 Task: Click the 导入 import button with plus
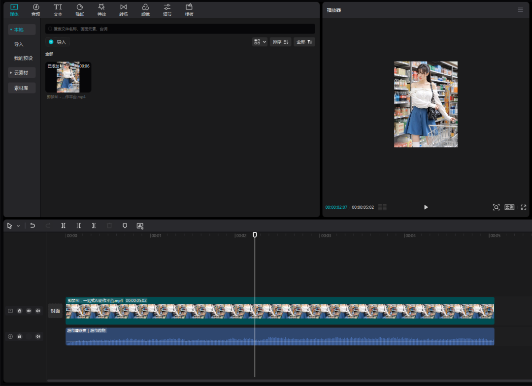(57, 42)
